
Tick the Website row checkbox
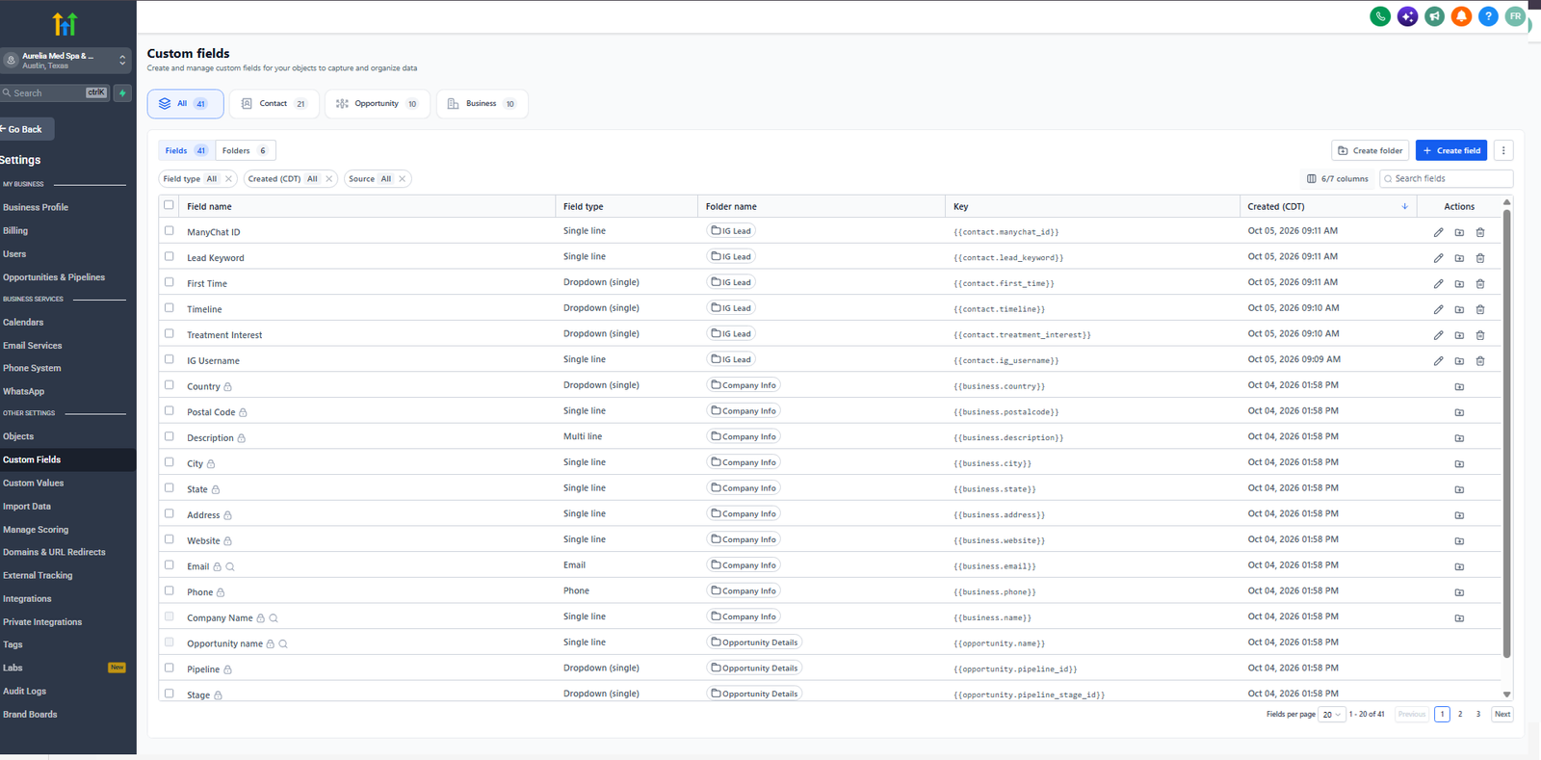[169, 539]
